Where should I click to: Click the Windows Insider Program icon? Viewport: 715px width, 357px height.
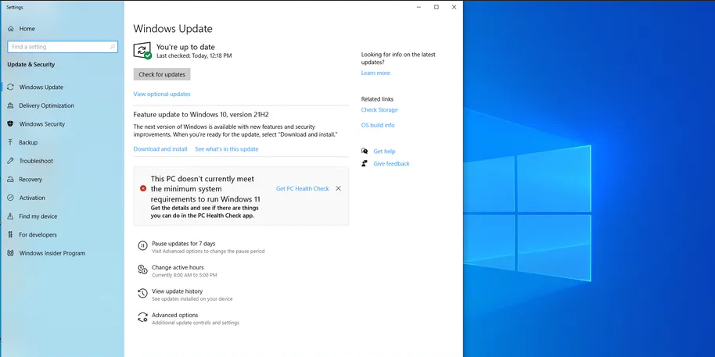pos(10,253)
